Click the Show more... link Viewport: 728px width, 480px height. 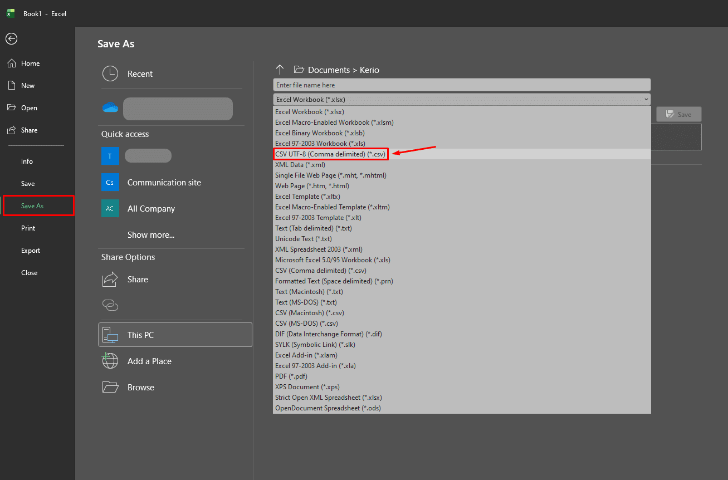pos(150,234)
